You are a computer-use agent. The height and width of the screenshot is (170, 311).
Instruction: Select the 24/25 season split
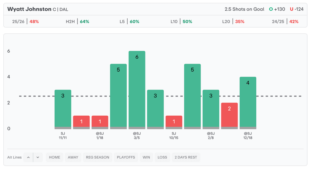(285, 22)
